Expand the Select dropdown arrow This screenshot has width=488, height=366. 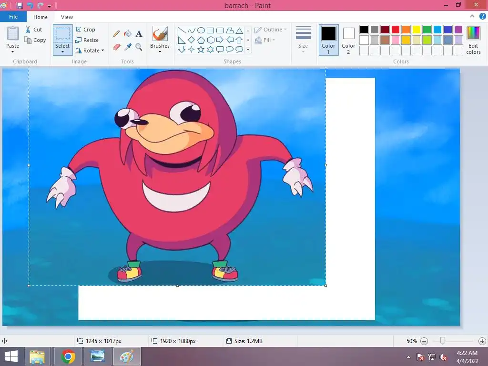62,52
